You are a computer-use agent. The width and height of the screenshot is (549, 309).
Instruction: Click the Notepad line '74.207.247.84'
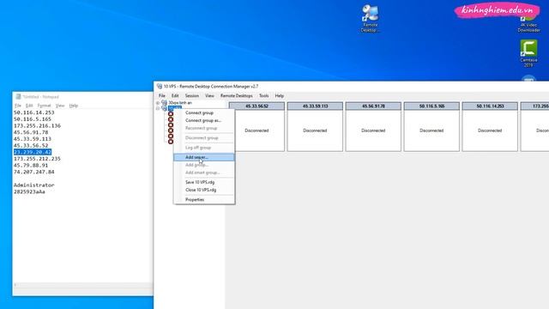coord(34,172)
